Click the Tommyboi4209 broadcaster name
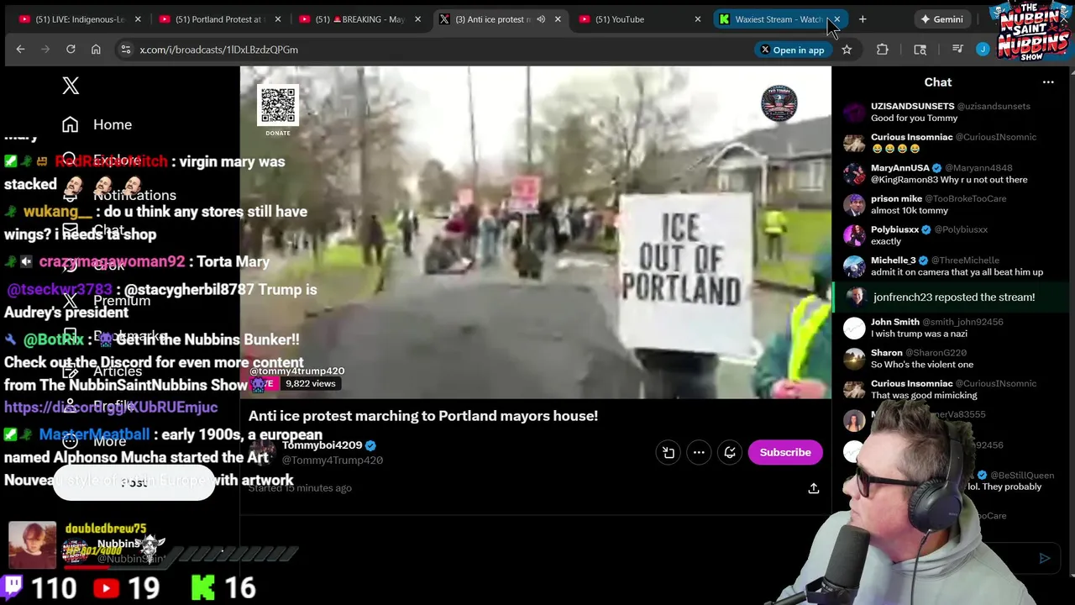Viewport: 1075px width, 605px height. coord(322,445)
